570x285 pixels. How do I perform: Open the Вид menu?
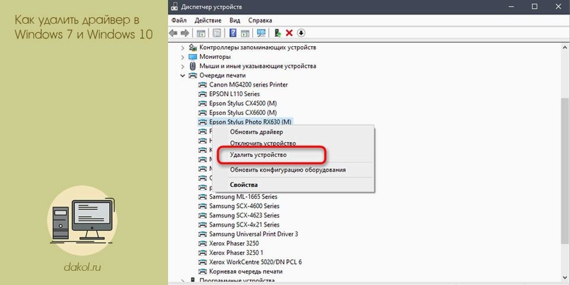tap(235, 20)
